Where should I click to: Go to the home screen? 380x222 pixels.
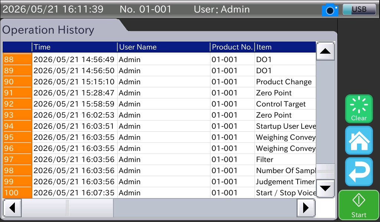point(359,140)
